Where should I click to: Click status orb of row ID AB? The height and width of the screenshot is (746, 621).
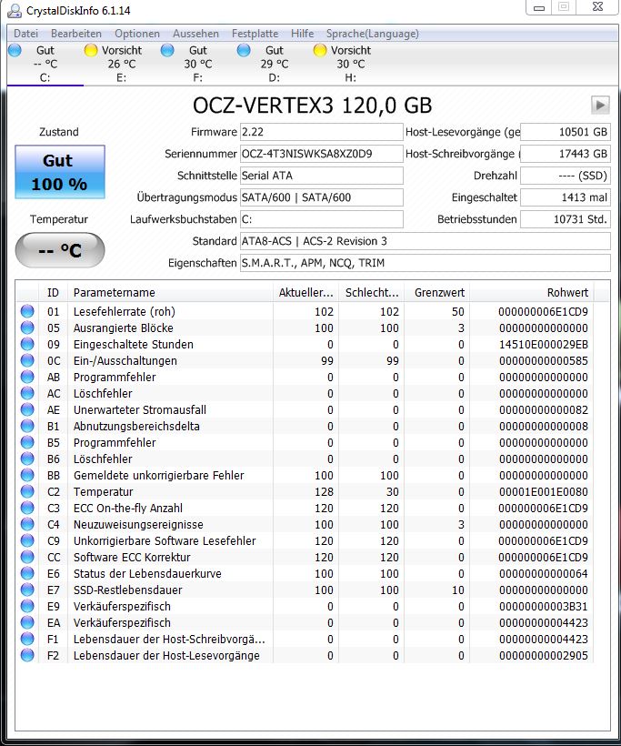pyautogui.click(x=27, y=377)
